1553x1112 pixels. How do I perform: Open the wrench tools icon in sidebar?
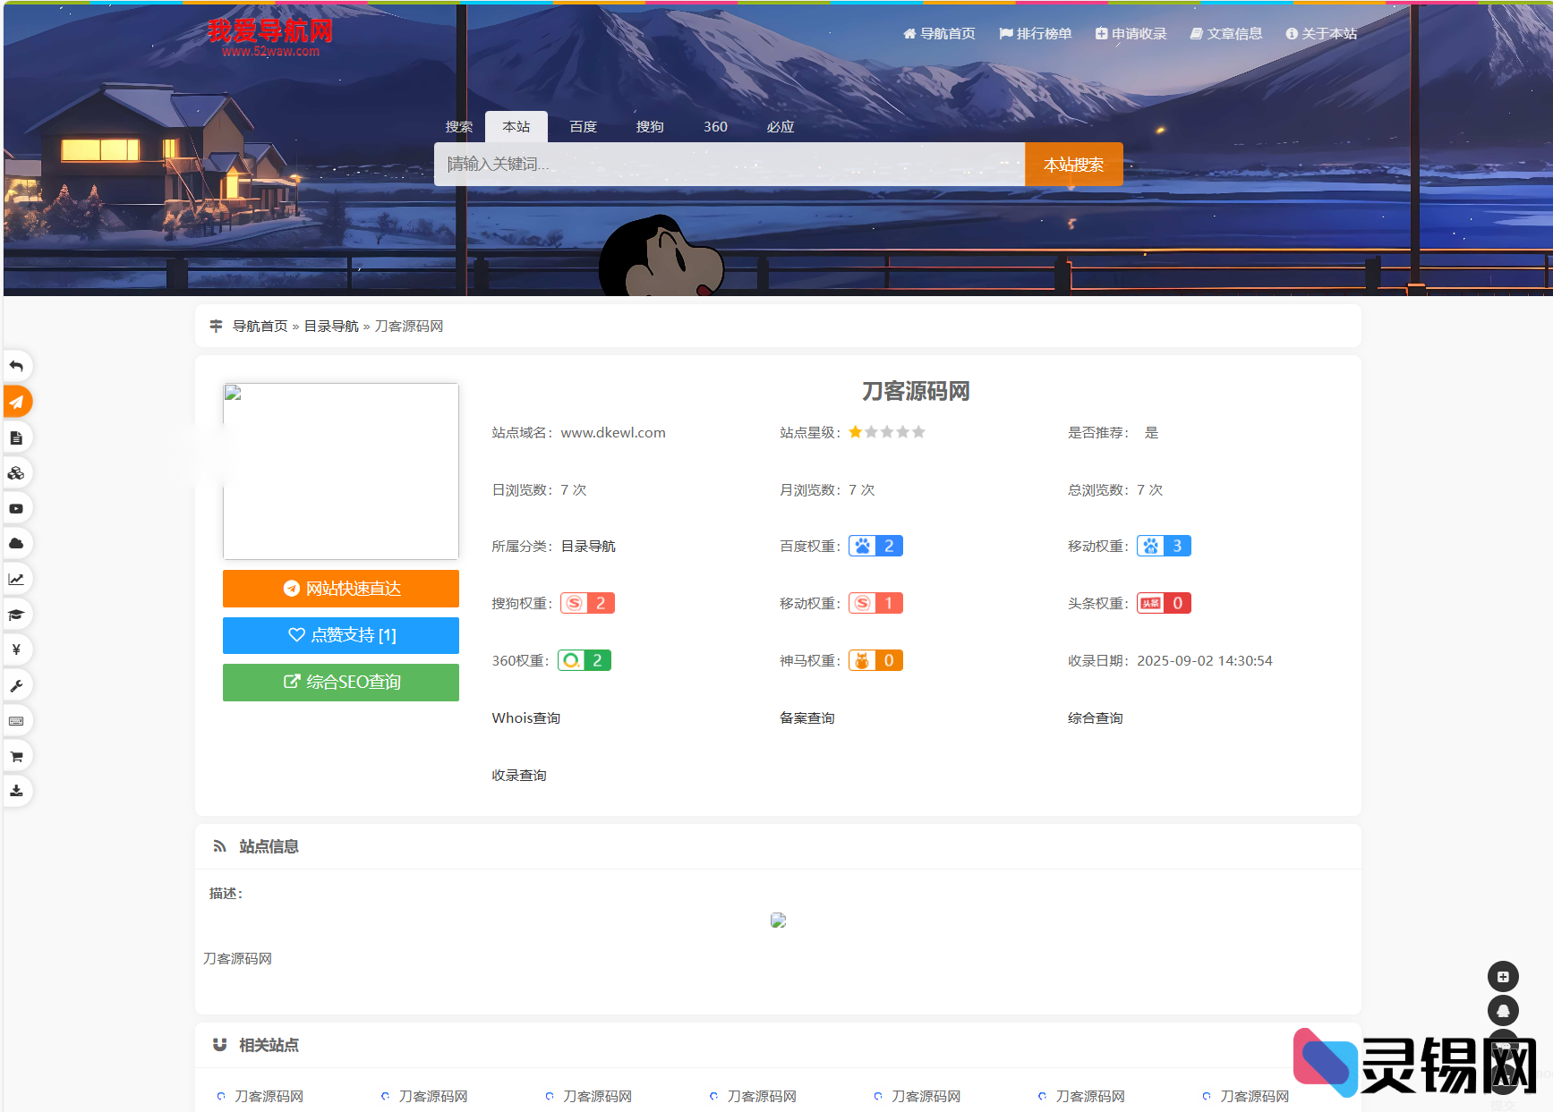tap(17, 685)
